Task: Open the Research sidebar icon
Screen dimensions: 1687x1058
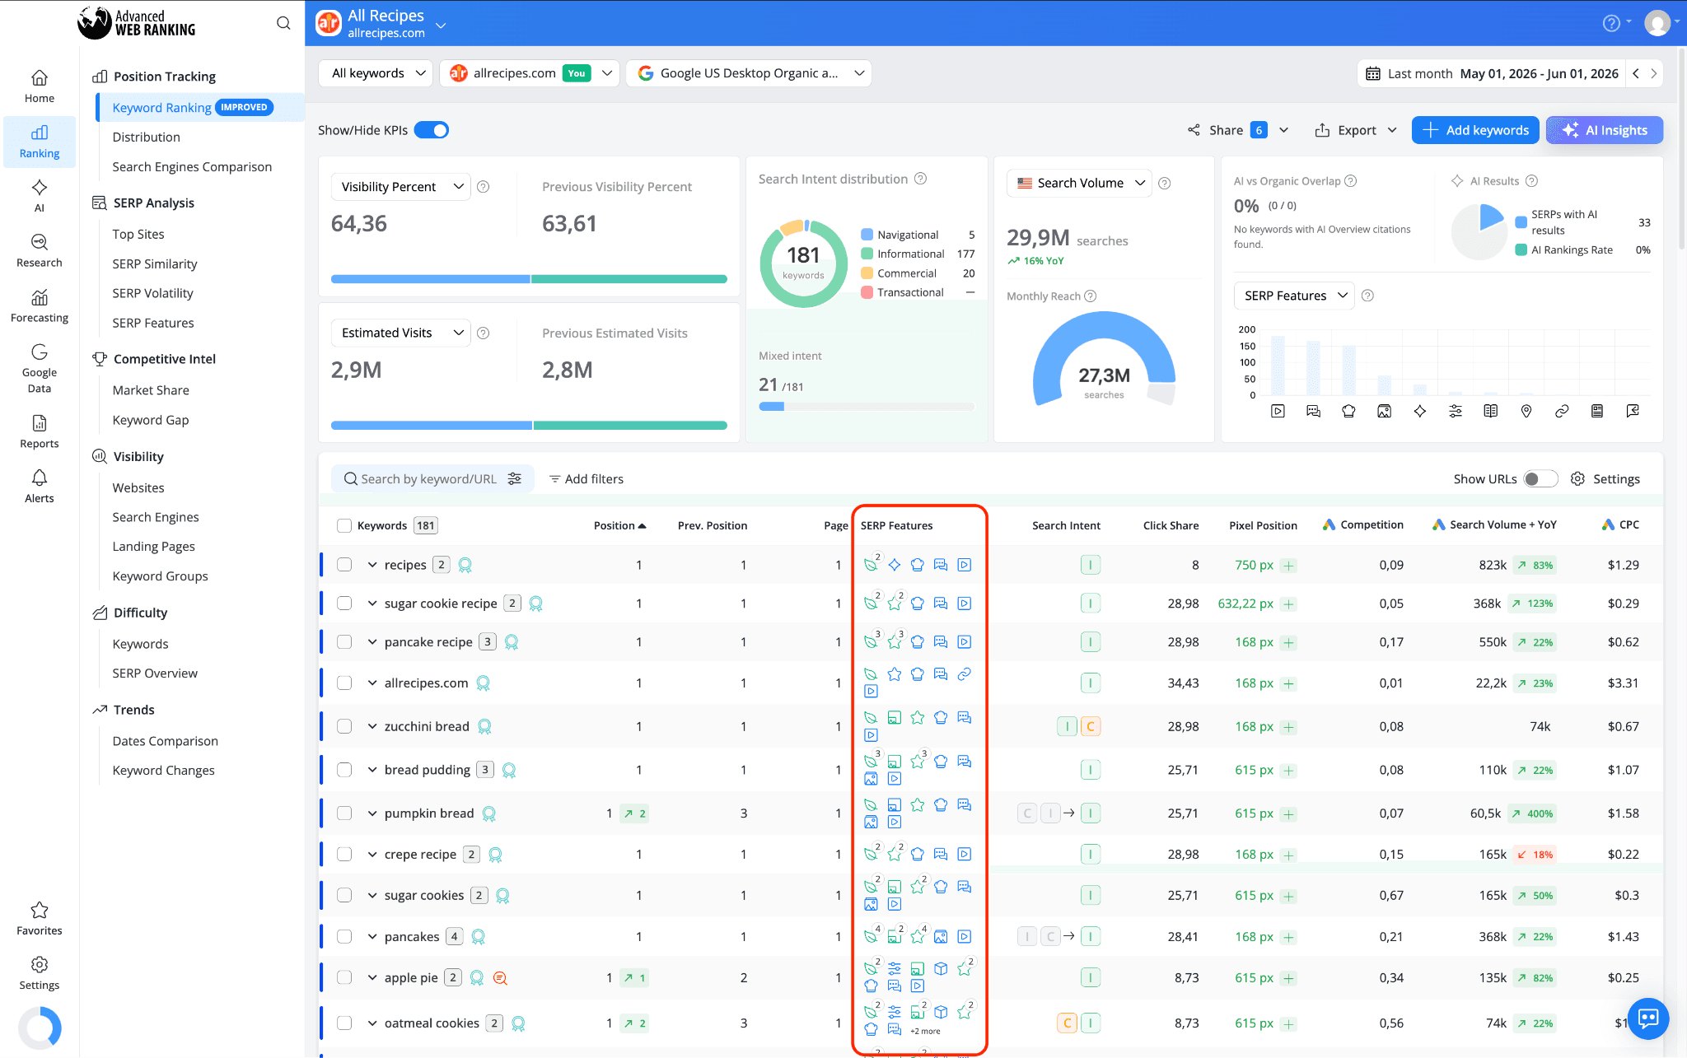Action: click(x=40, y=251)
